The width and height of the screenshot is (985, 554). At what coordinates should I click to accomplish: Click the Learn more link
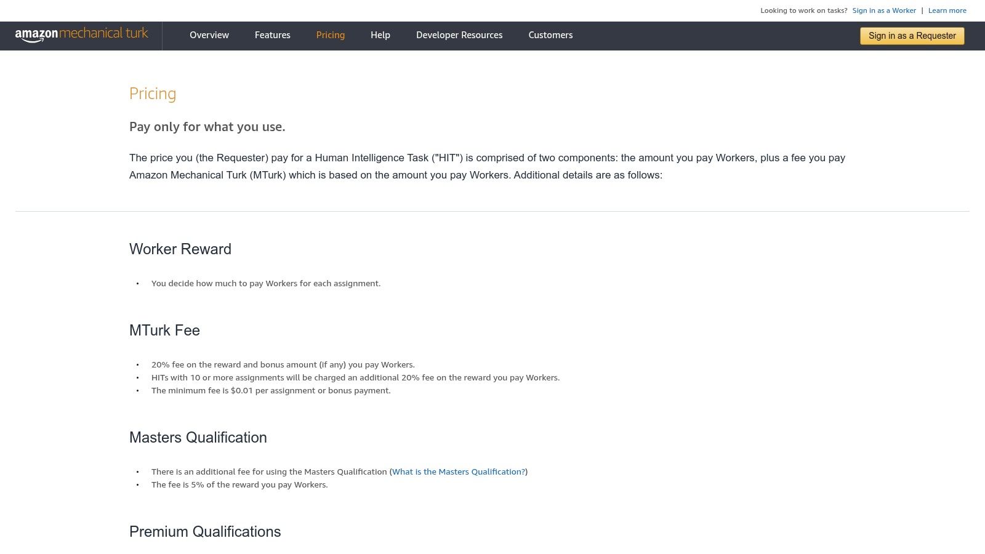click(x=947, y=10)
